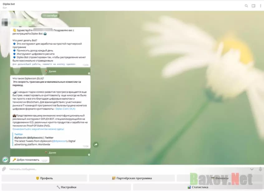Click the Diplex bot chat title
Image resolution: width=264 pixels, height=191 pixels.
[x=8, y=4]
